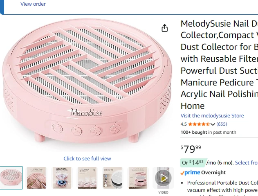The width and height of the screenshot is (258, 196).
Task: Click the star rating icons
Action: coord(199,124)
